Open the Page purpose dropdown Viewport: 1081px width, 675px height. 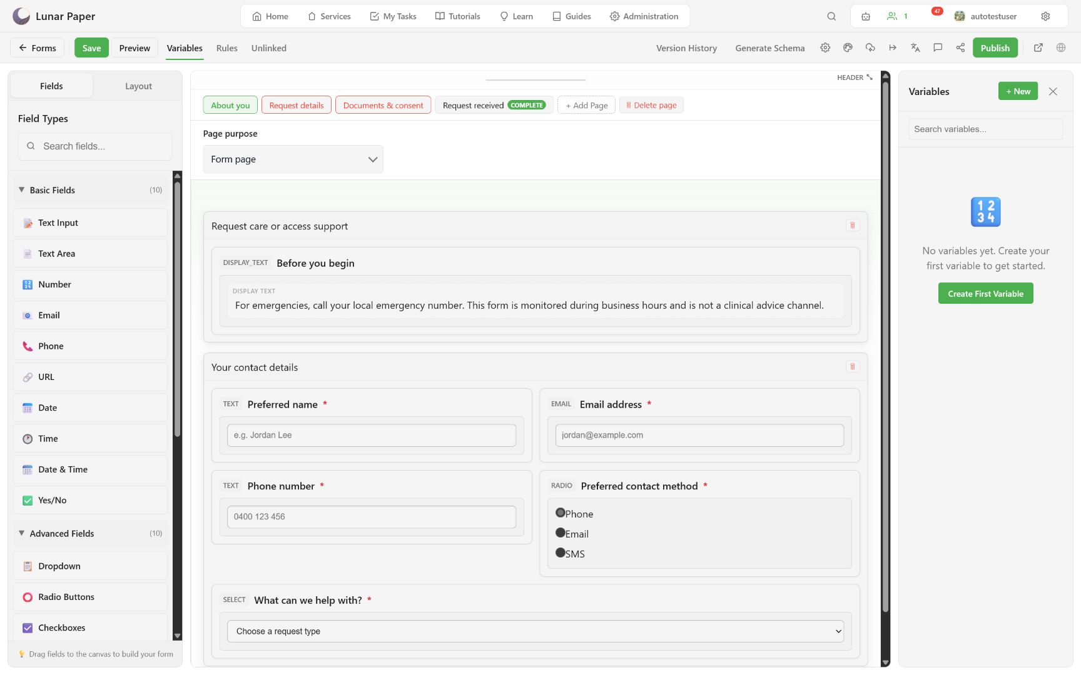coord(293,159)
